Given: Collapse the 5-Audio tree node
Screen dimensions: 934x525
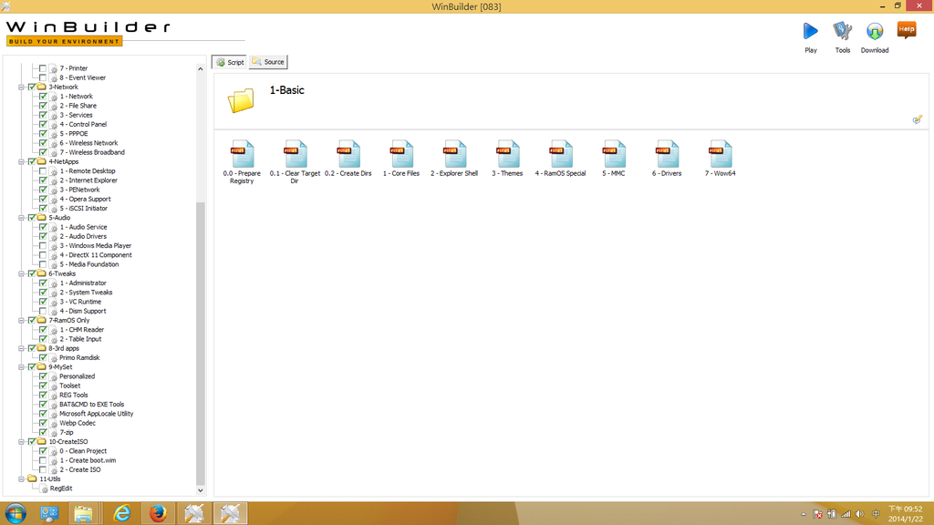Looking at the screenshot, I should click(22, 218).
